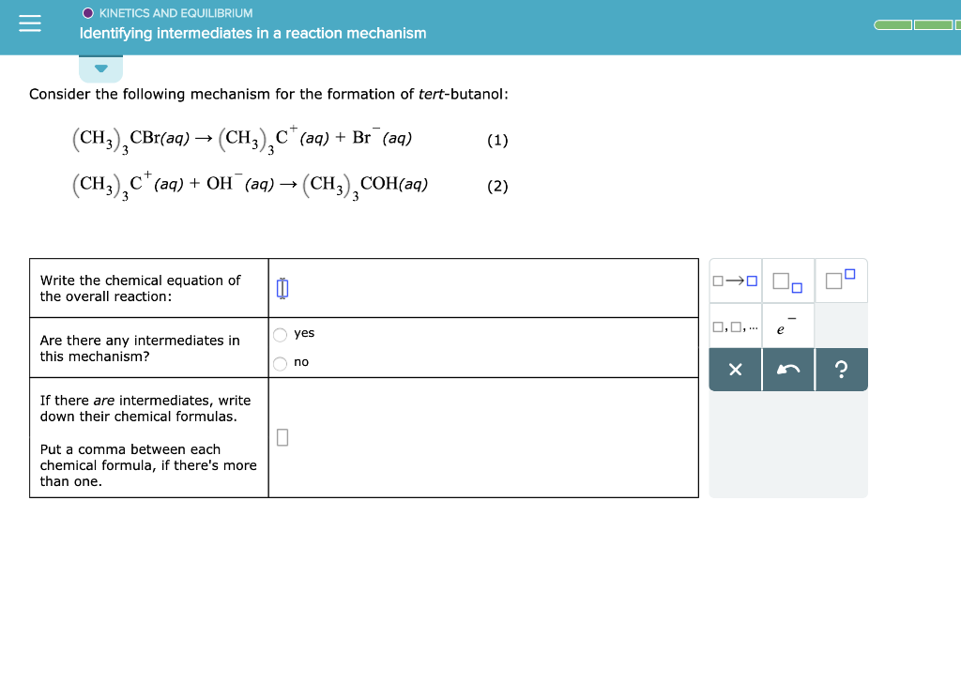Screen dimensions: 961x698
Task: Insert a subscript template
Action: tap(788, 280)
